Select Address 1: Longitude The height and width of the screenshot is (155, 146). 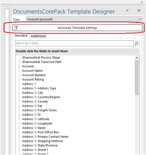tap(37, 123)
